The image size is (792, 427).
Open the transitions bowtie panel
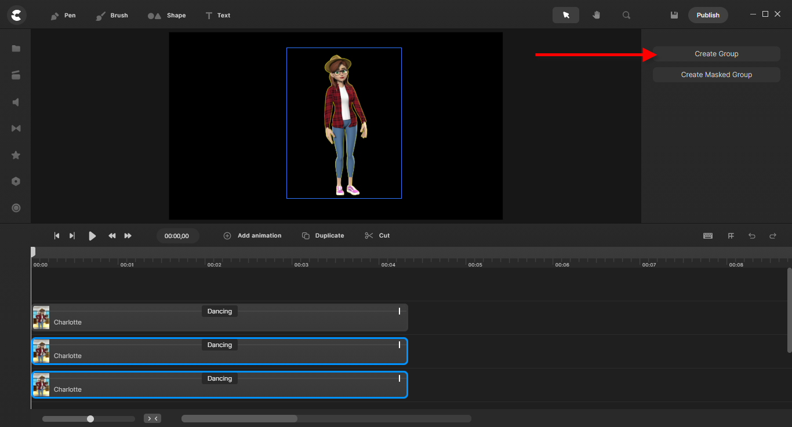16,128
